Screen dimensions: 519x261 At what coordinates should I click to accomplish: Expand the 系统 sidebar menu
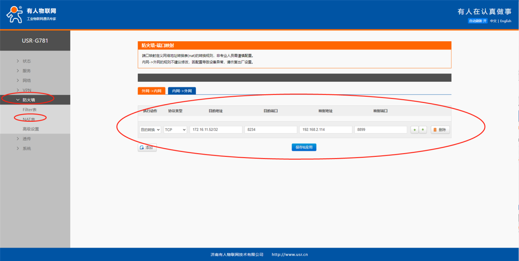[27, 148]
